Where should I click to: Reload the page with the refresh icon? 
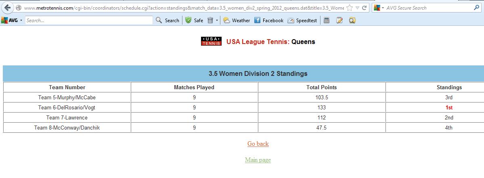point(365,8)
